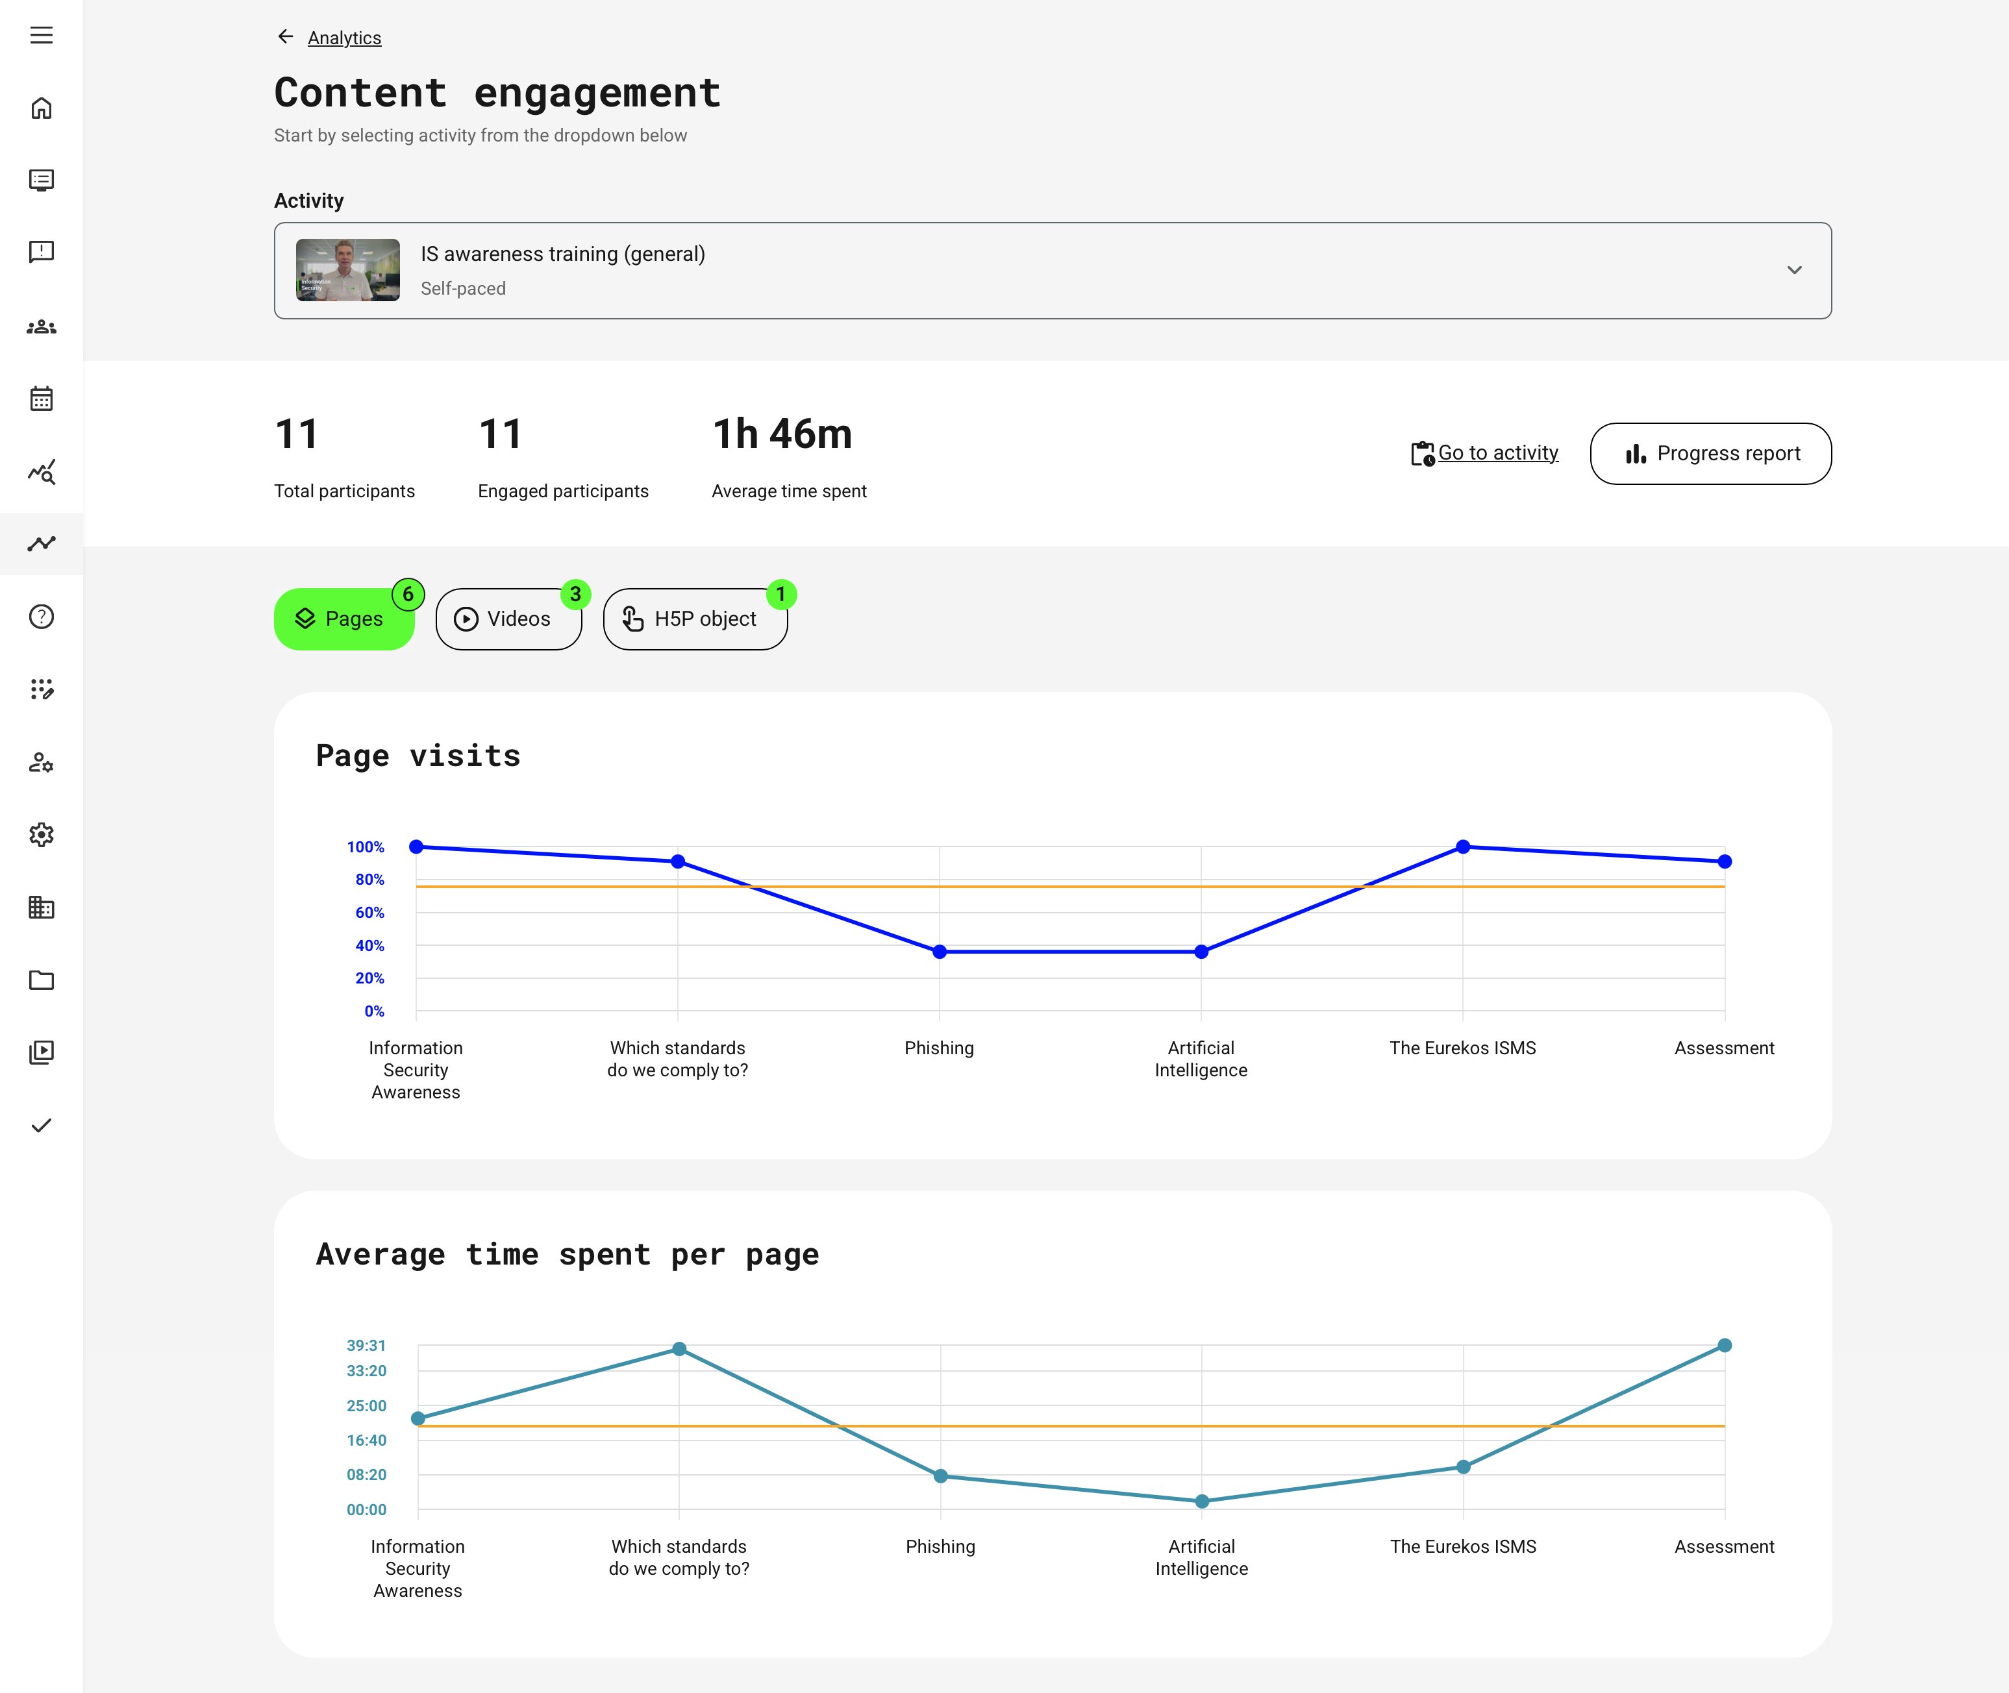Image resolution: width=2009 pixels, height=1693 pixels.
Task: Open the folder icon in the sidebar
Action: (42, 980)
